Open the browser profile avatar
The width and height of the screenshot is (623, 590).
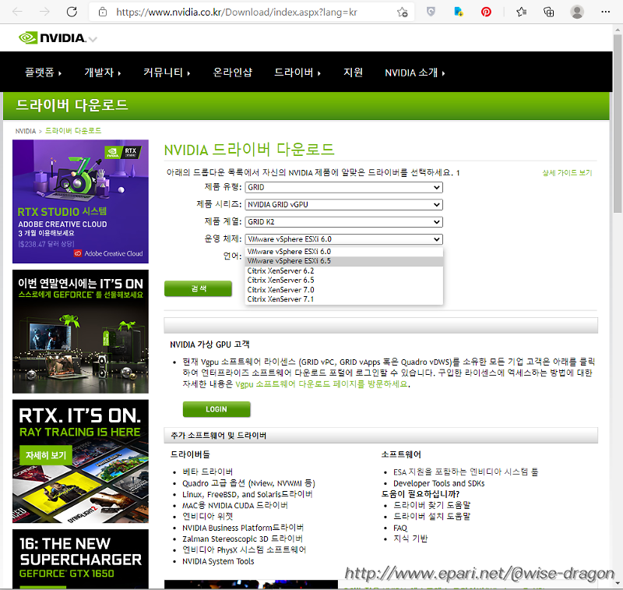tap(577, 12)
